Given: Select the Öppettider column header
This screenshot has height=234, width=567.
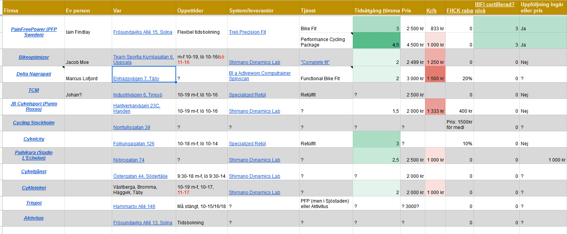Looking at the screenshot, I should (x=201, y=8).
